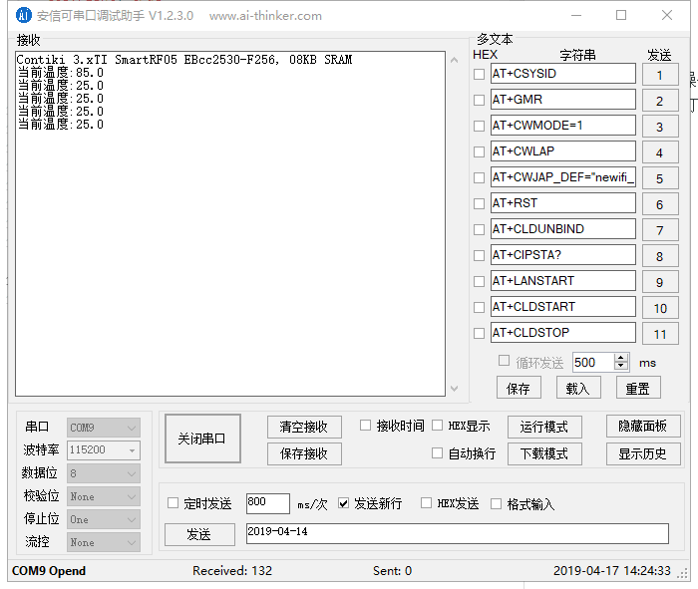Click the window resize grip icon
Viewport: 698px width, 589px height.
tap(682, 573)
